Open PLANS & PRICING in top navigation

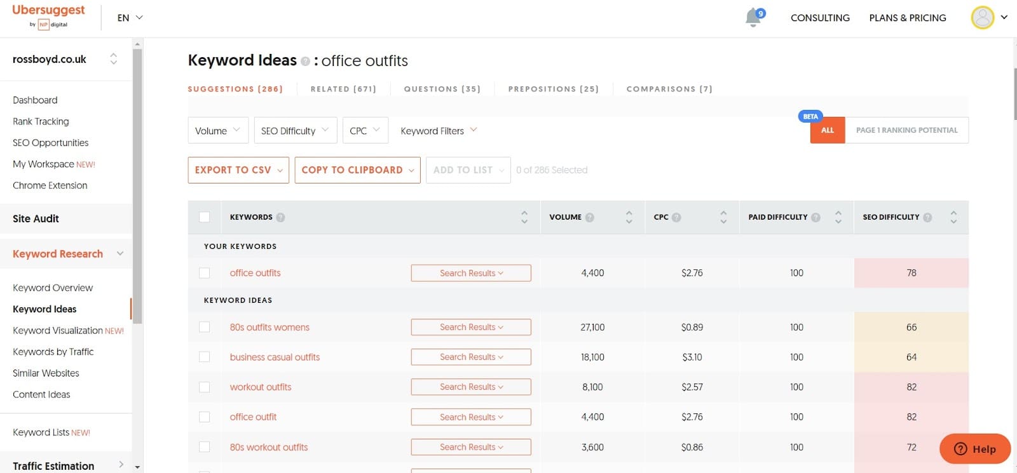(908, 18)
